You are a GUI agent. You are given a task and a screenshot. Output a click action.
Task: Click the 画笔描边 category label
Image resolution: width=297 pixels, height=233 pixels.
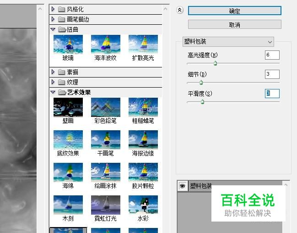(78, 19)
